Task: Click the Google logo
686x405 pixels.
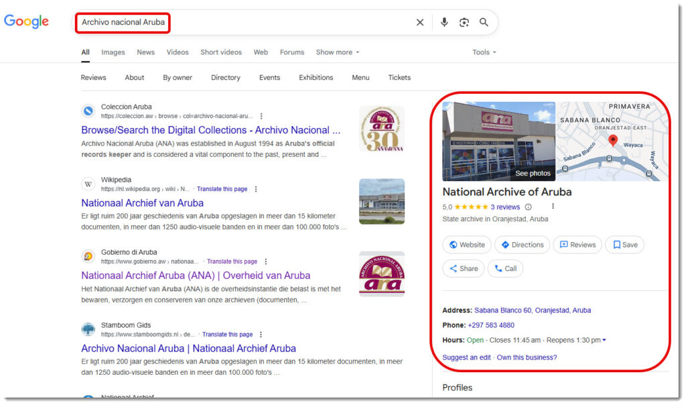Action: (x=26, y=21)
